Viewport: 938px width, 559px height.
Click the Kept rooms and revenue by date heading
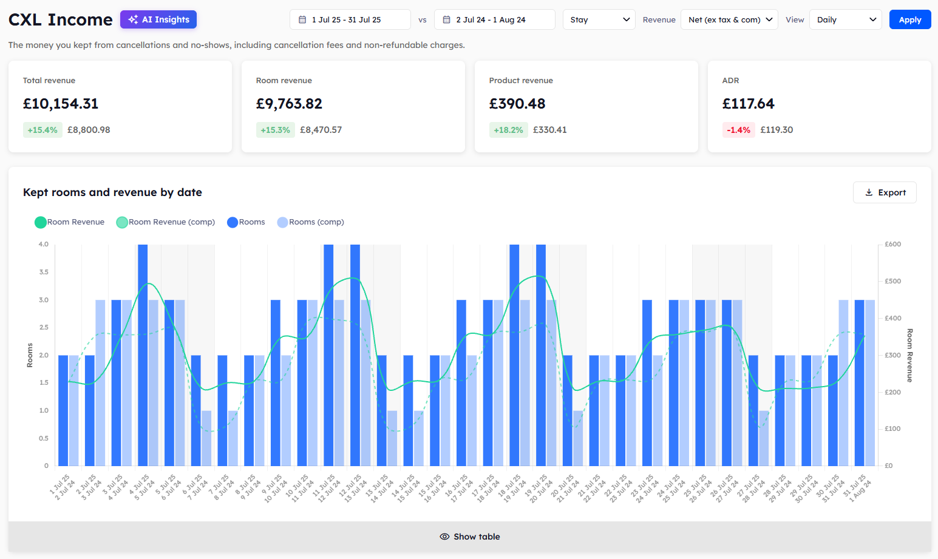pyautogui.click(x=112, y=192)
